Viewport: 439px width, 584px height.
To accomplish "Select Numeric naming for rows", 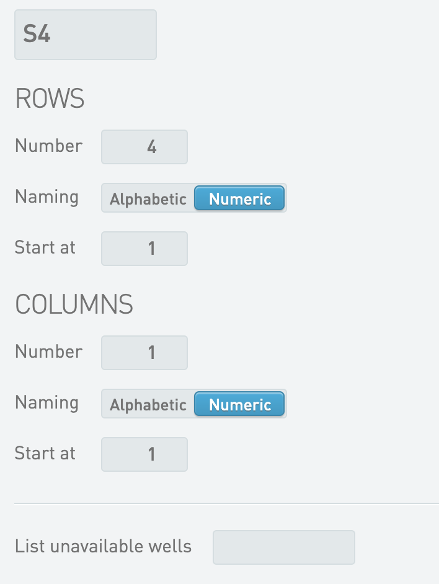I will point(240,199).
